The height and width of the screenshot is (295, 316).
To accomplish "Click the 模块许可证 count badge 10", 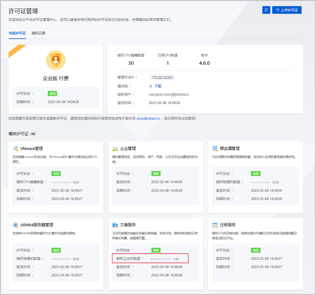I will [x=33, y=134].
